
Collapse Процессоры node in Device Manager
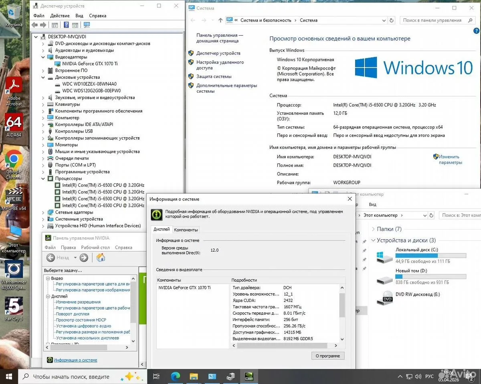coord(43,178)
